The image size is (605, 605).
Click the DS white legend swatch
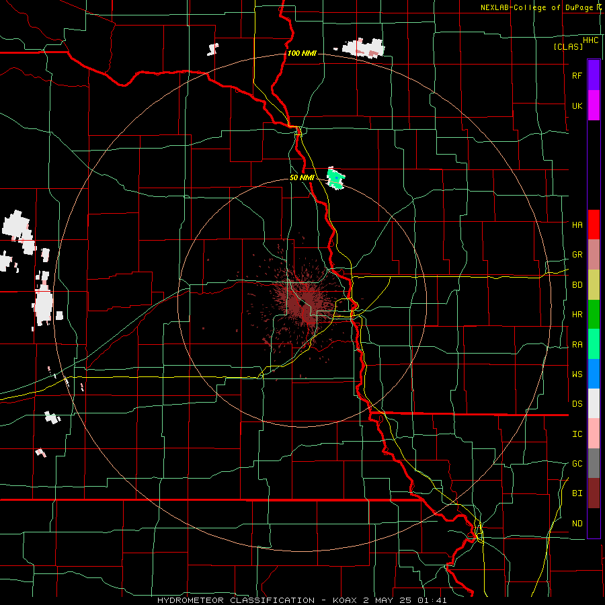pyautogui.click(x=594, y=403)
